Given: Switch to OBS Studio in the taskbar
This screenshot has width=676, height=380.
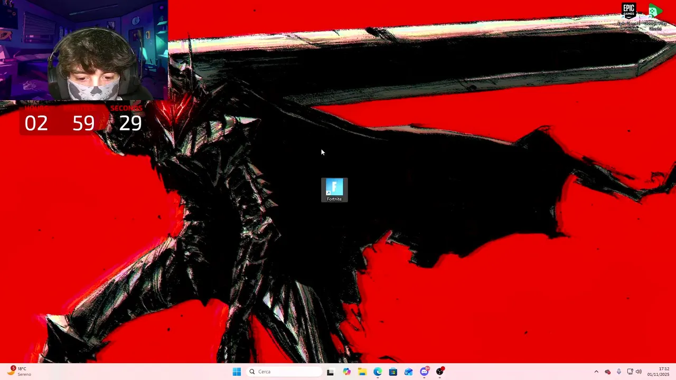Looking at the screenshot, I should (x=440, y=372).
